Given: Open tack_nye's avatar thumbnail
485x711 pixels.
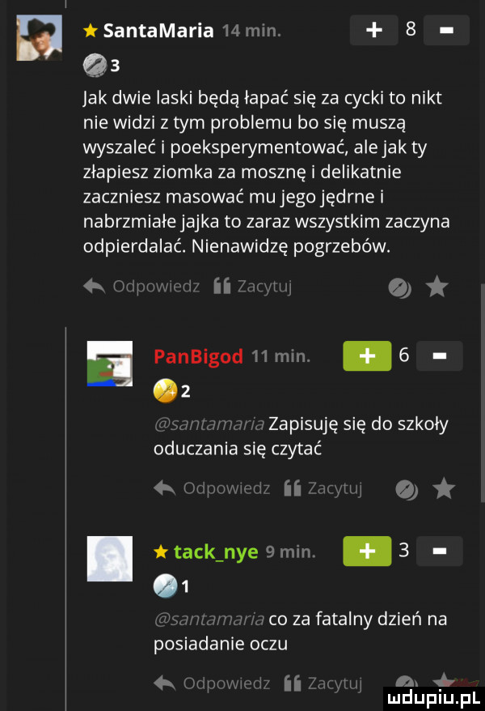Looking at the screenshot, I should pyautogui.click(x=110, y=558).
